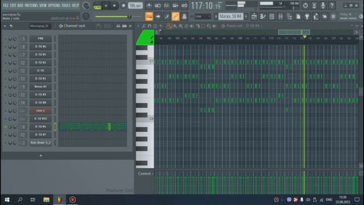The height and width of the screenshot is (205, 364).
Task: Select the dashed-rectangle select tool
Action: click(x=204, y=26)
